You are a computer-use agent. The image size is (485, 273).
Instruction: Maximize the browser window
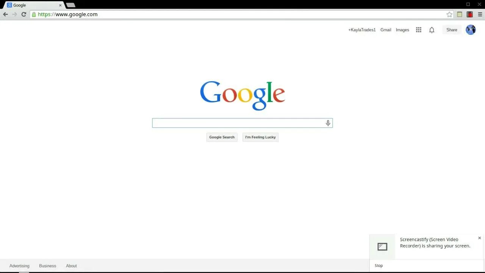pyautogui.click(x=468, y=4)
